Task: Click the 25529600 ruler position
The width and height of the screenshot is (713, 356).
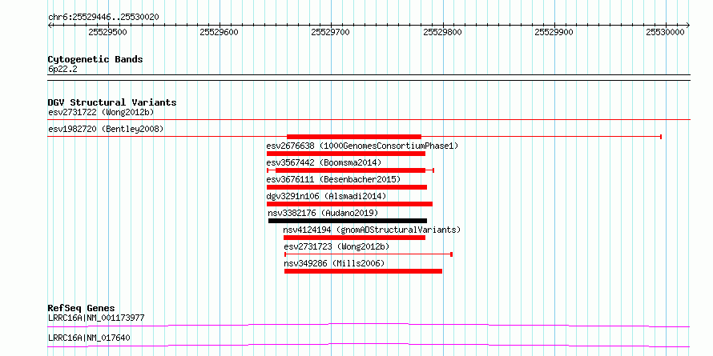Action: pyautogui.click(x=220, y=32)
